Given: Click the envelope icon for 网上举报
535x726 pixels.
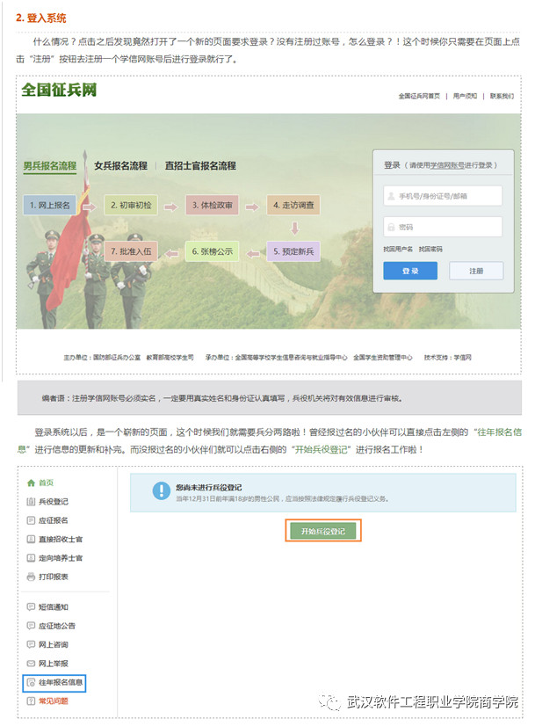Looking at the screenshot, I should (32, 663).
